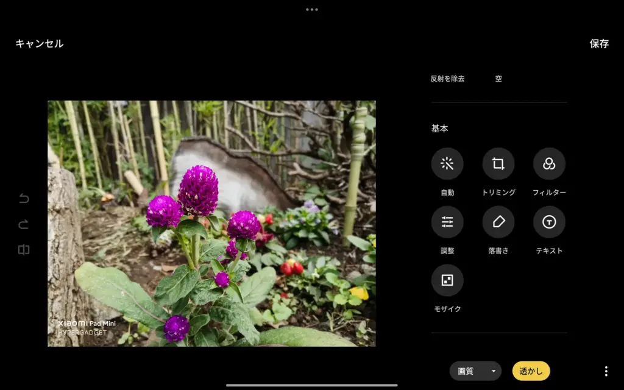Screen dimensions: 624x390
Task: Select the 調整 (Adjust) tool
Action: point(447,221)
